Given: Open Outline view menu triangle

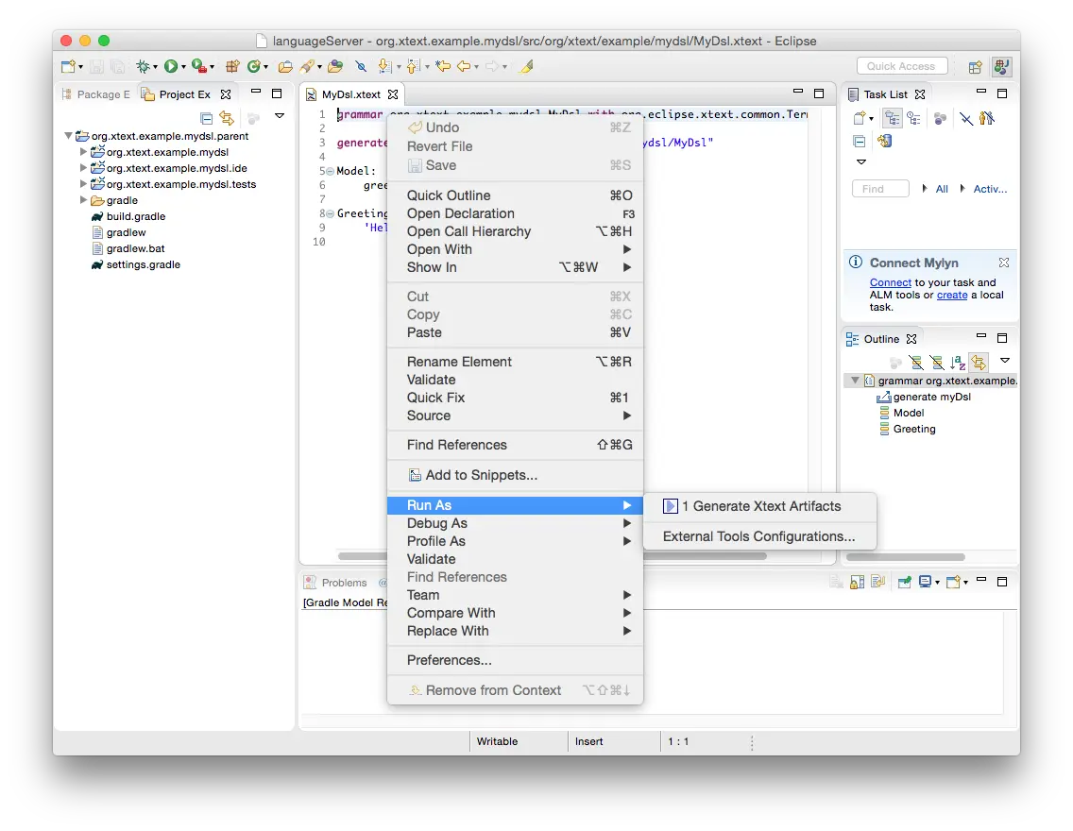Looking at the screenshot, I should 1005,360.
